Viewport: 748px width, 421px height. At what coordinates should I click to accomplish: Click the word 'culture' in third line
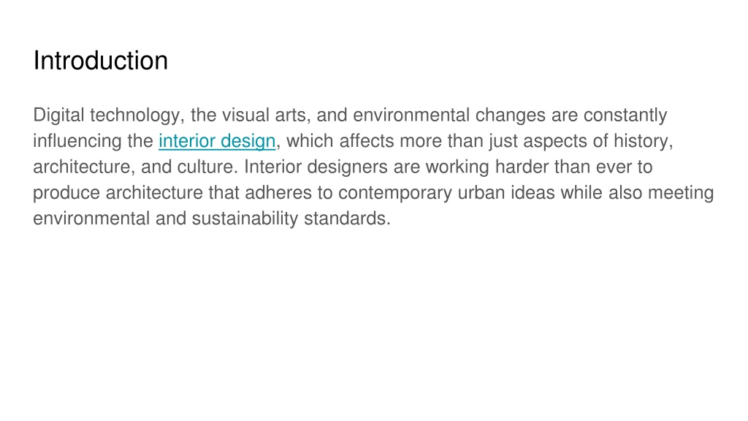click(x=207, y=167)
